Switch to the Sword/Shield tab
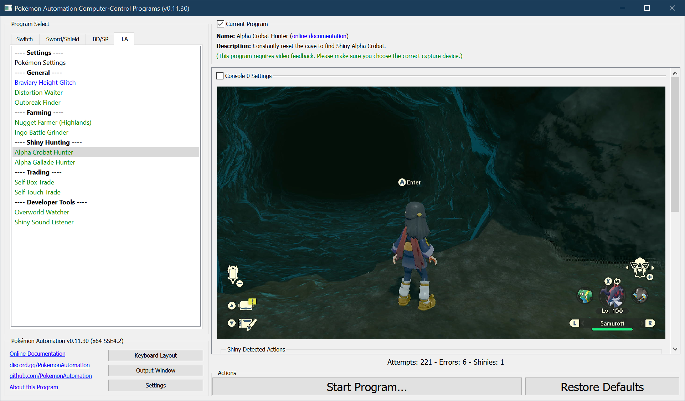The height and width of the screenshot is (401, 685). click(62, 39)
